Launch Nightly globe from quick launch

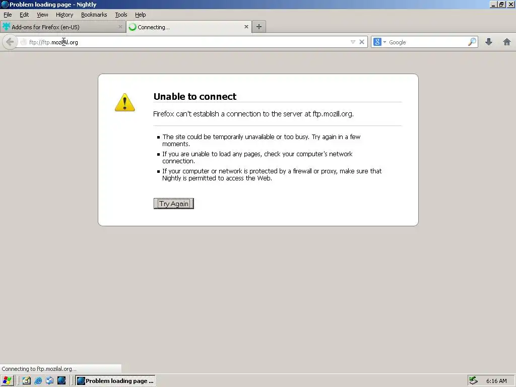pos(61,381)
